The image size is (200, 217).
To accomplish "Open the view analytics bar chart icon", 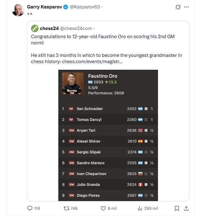I will point(140,208).
